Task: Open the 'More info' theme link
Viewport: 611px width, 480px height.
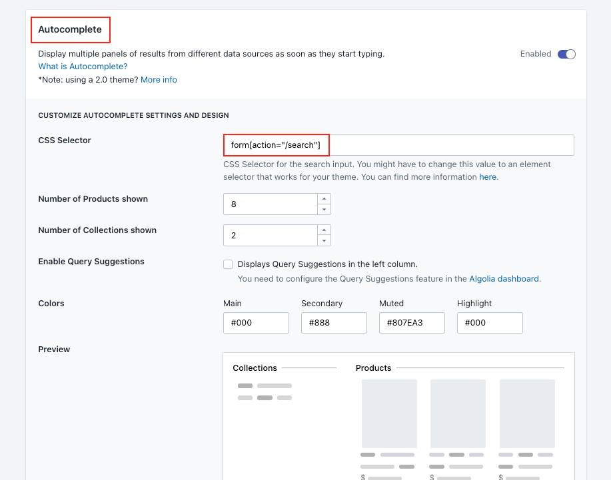Action: click(159, 80)
